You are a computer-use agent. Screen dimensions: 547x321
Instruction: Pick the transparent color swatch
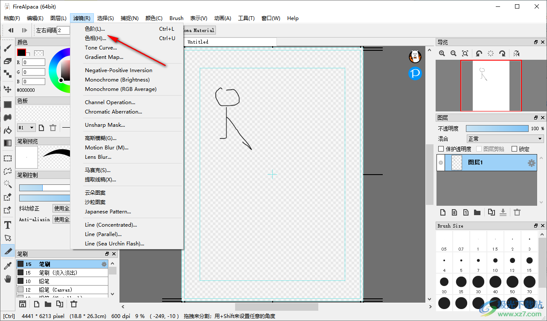coord(38,53)
